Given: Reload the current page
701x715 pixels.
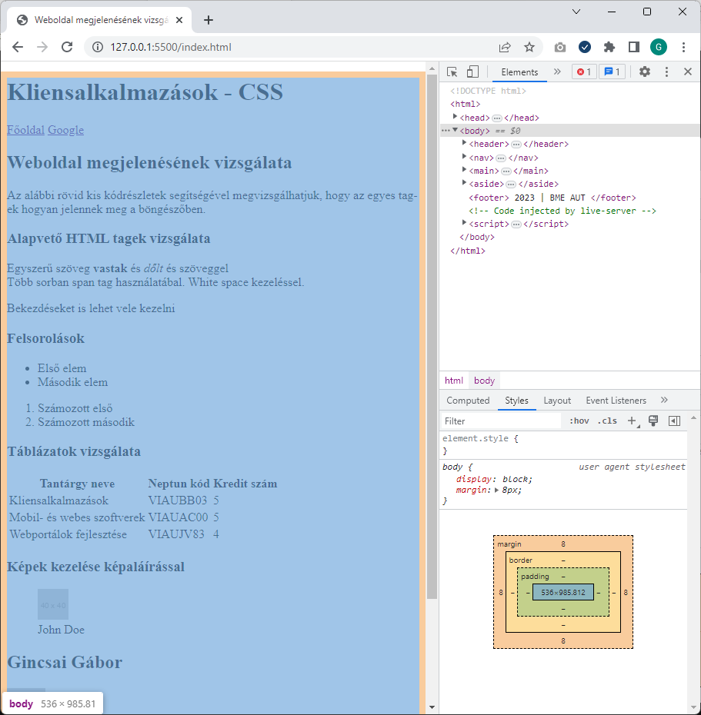Looking at the screenshot, I should pyautogui.click(x=67, y=47).
